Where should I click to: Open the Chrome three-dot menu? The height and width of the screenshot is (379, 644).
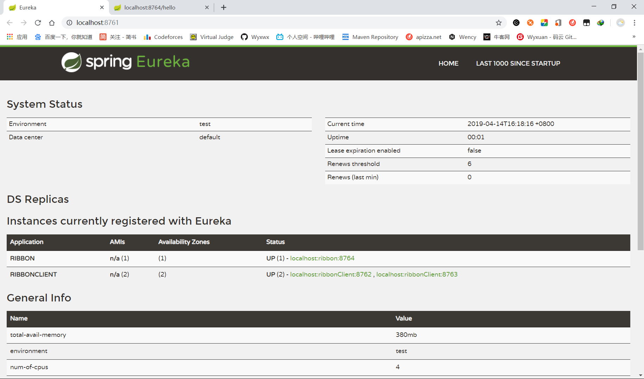[635, 23]
